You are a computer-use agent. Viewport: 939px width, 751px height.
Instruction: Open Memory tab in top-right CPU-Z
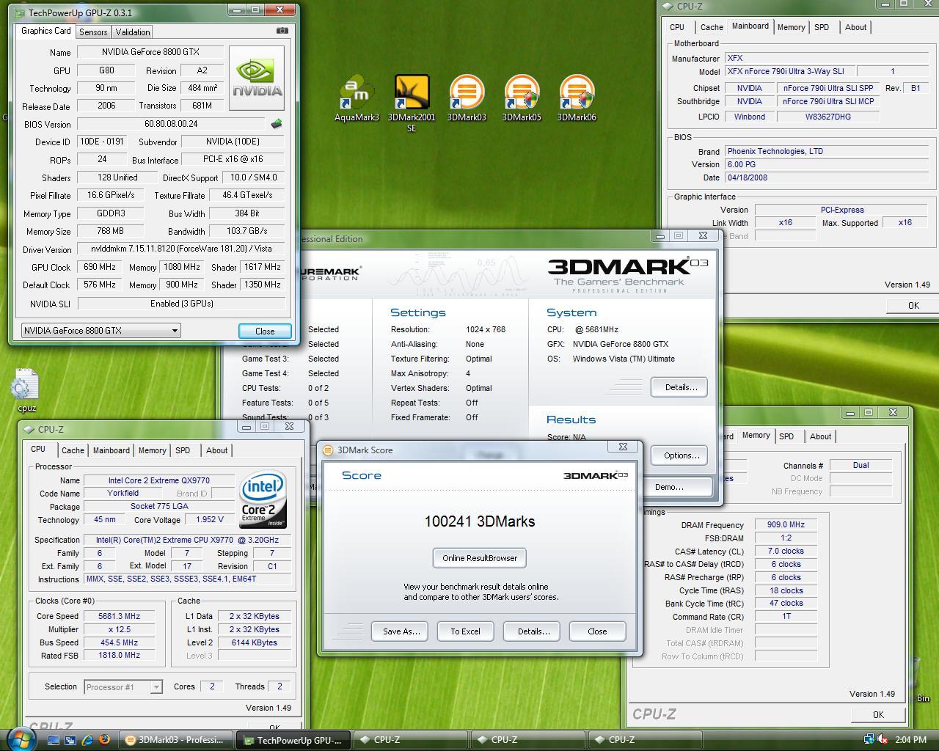(791, 27)
